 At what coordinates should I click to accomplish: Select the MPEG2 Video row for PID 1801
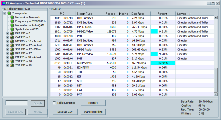132,31
